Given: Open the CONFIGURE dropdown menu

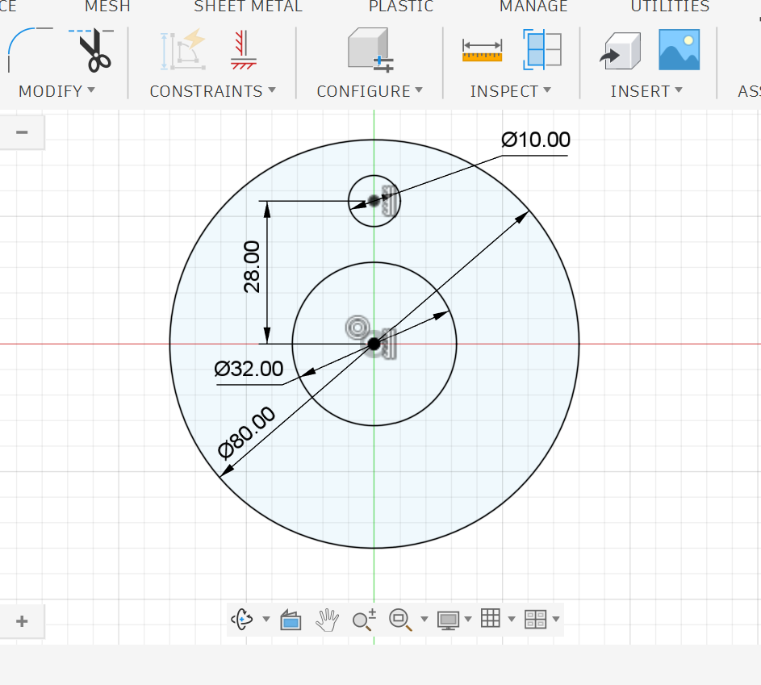Looking at the screenshot, I should 370,91.
